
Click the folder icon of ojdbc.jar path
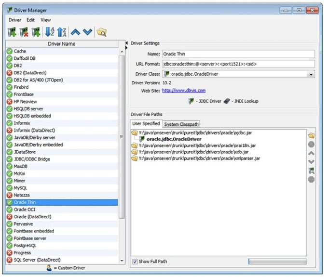[134, 132]
